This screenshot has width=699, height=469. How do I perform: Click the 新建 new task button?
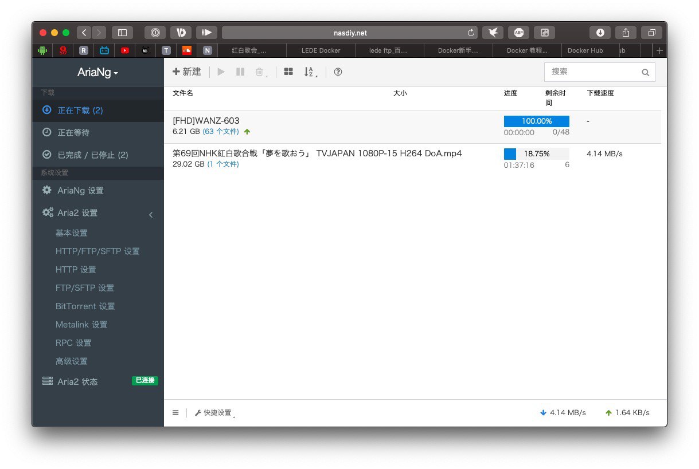[187, 72]
